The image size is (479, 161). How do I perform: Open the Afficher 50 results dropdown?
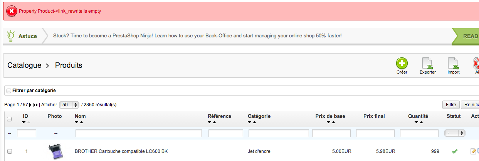pyautogui.click(x=69, y=105)
